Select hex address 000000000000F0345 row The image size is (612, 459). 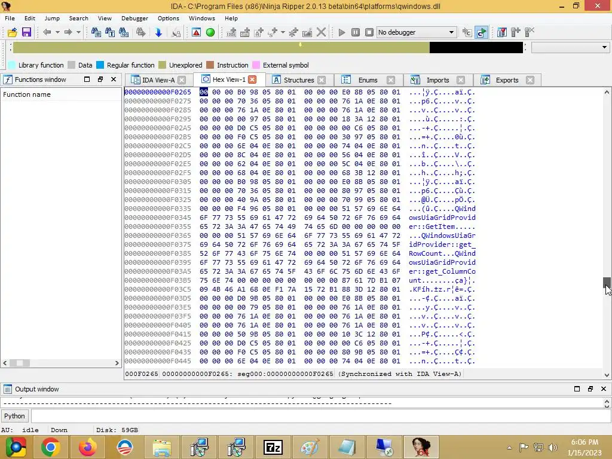300,218
